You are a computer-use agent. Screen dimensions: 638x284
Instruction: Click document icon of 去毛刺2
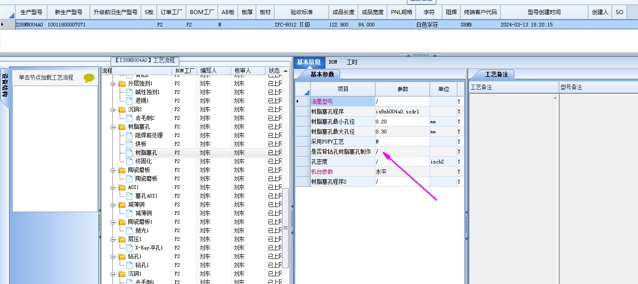tap(129, 118)
